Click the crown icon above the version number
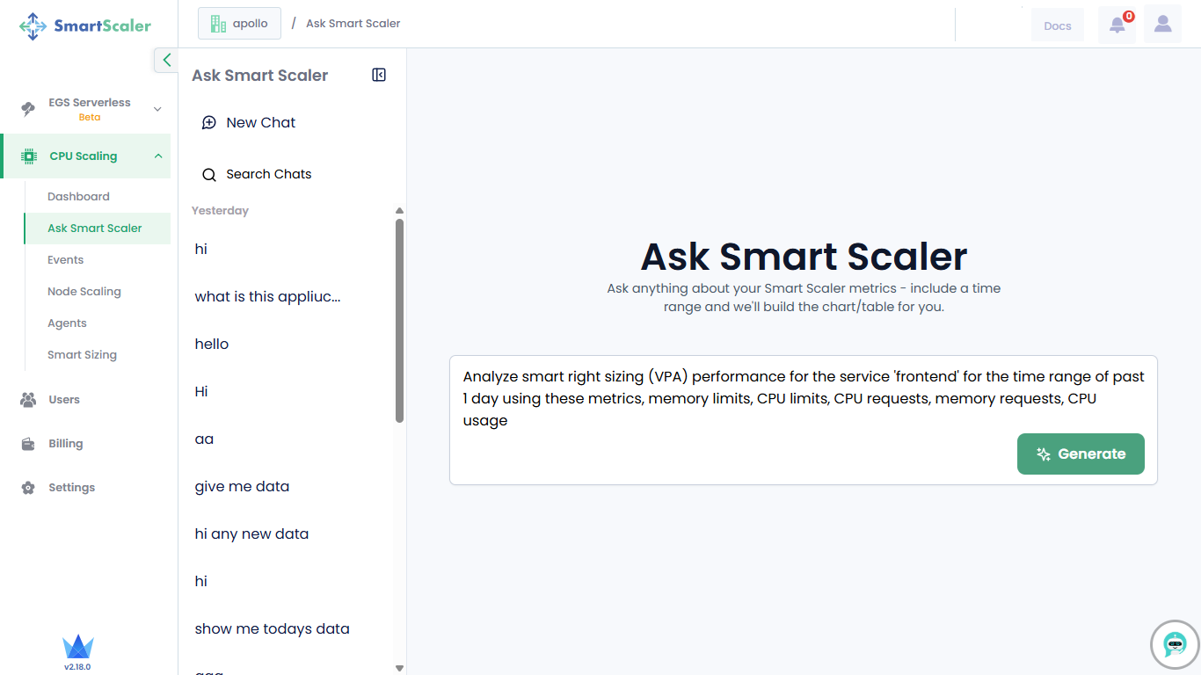Viewport: 1201px width, 675px height. (x=77, y=648)
